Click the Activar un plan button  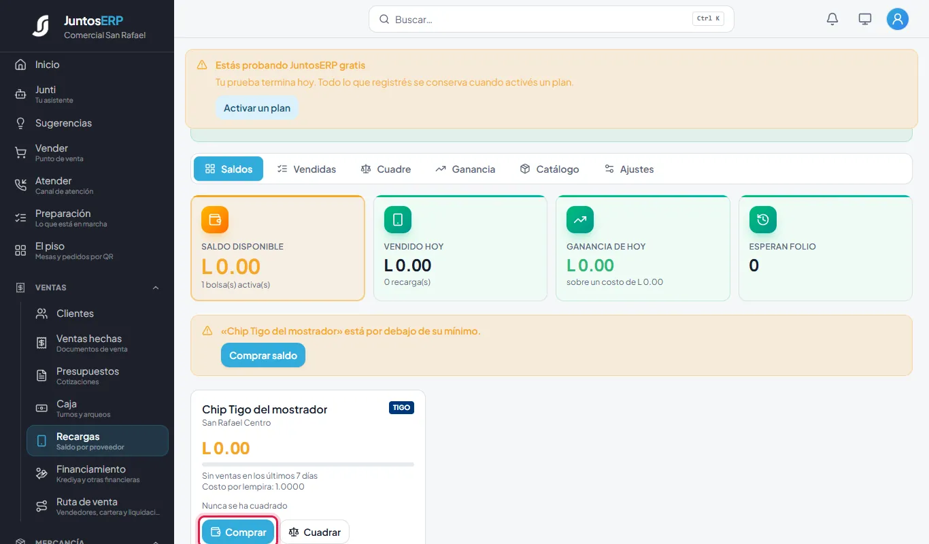tap(257, 108)
